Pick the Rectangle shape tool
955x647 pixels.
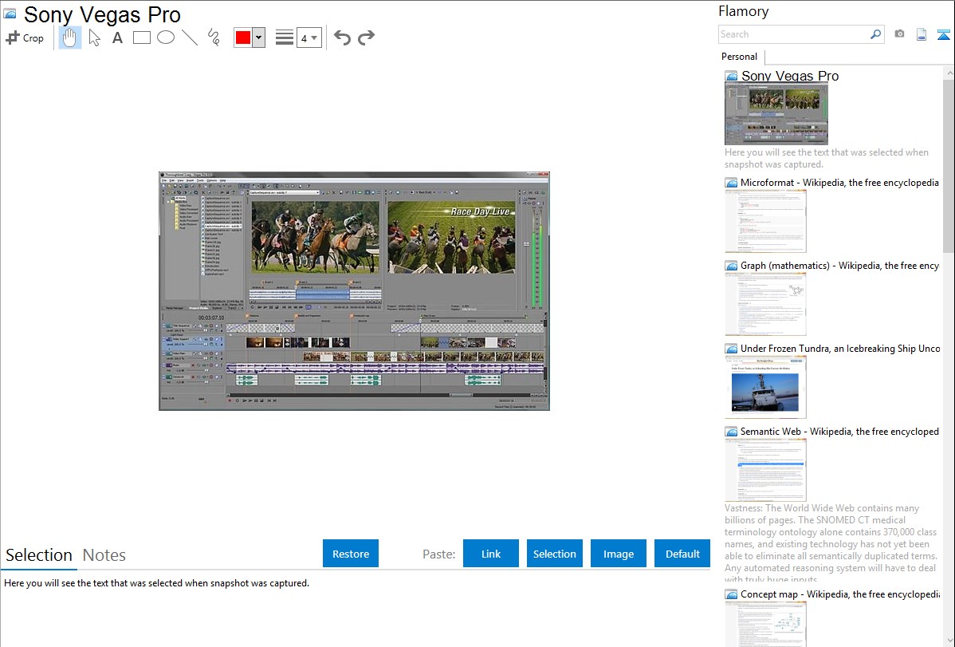point(141,37)
